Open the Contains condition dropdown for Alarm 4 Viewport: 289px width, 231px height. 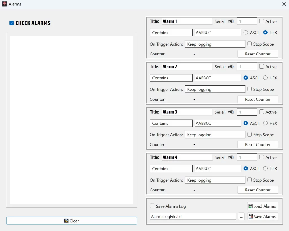171,169
